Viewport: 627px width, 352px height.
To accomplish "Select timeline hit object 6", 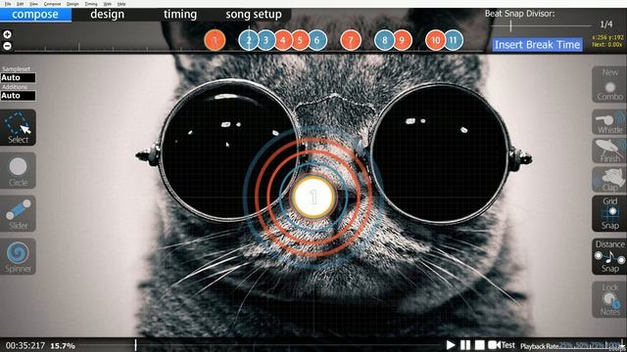I will (317, 40).
